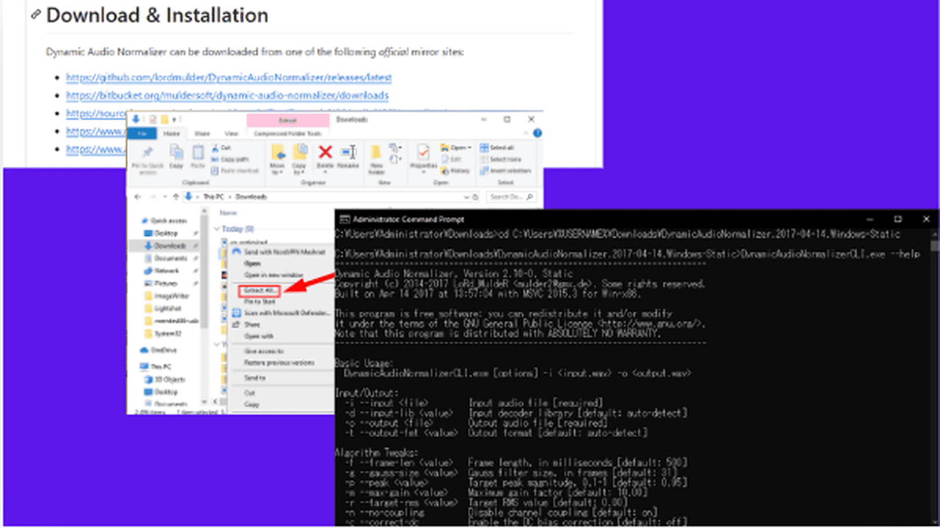The height and width of the screenshot is (528, 940).
Task: Open recent locations dropdown beside navigation arrows
Action: click(x=164, y=197)
